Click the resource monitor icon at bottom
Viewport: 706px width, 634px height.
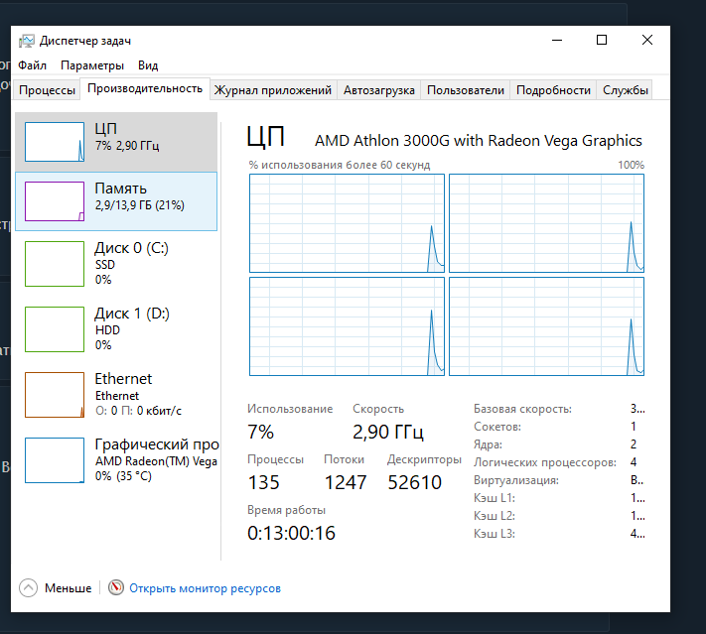116,587
